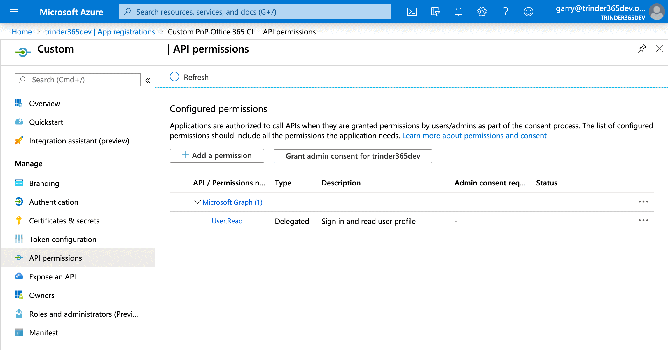Click the Branding icon
Viewport: 668px width, 350px height.
click(19, 183)
